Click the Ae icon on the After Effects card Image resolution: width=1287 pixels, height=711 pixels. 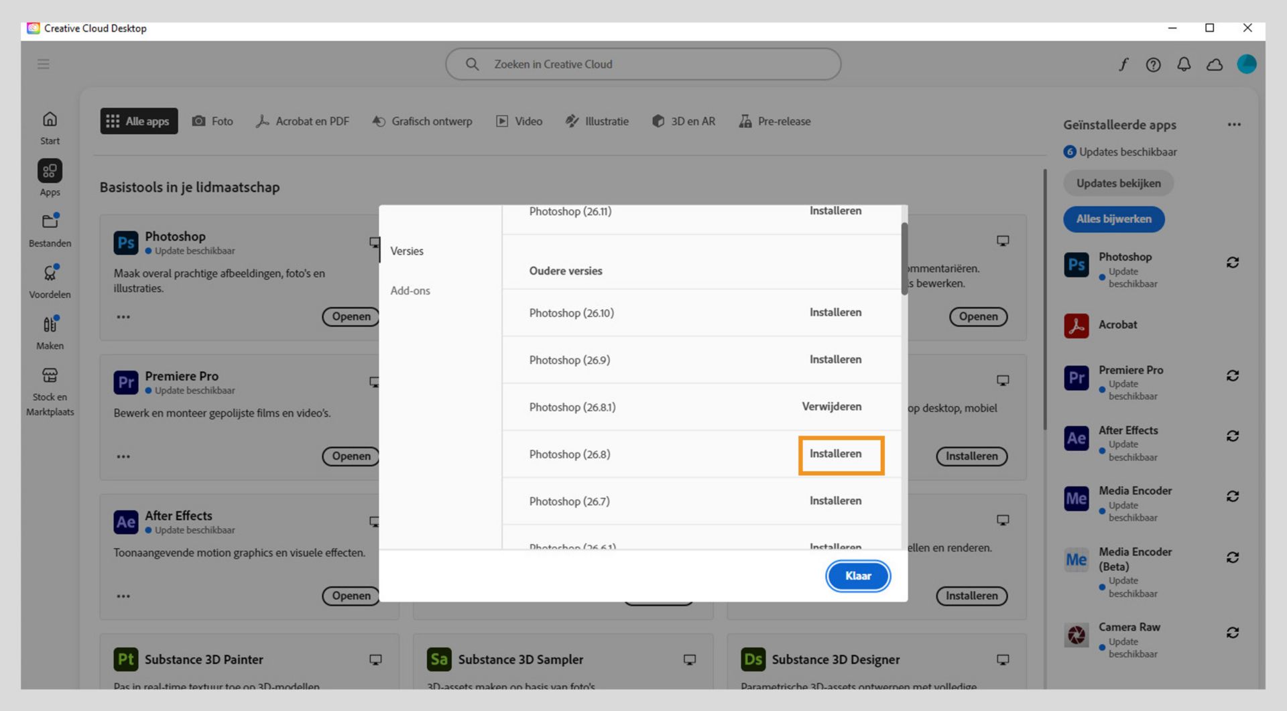tap(126, 522)
